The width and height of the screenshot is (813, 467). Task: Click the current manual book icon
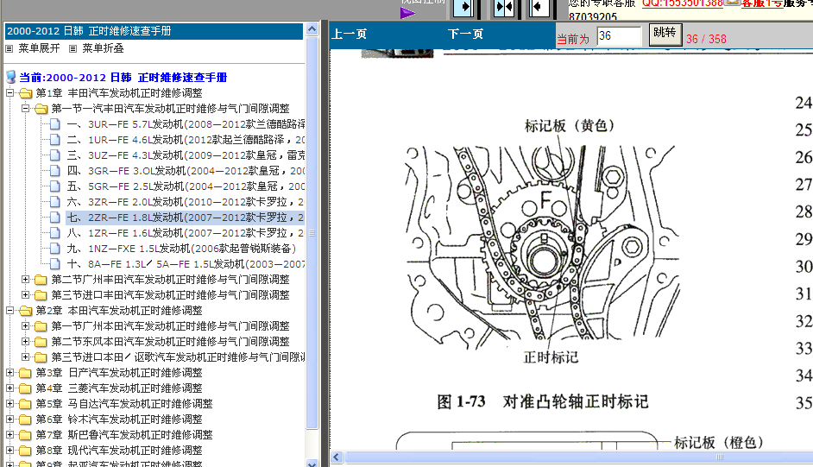pos(11,77)
